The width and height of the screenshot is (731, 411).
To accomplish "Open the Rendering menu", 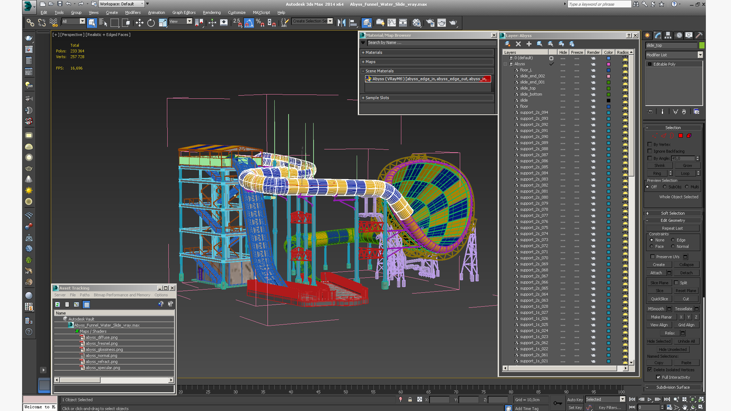I will click(211, 13).
